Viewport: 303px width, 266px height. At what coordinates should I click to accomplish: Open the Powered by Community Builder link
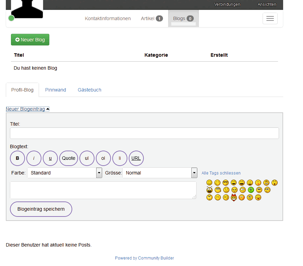click(x=144, y=258)
